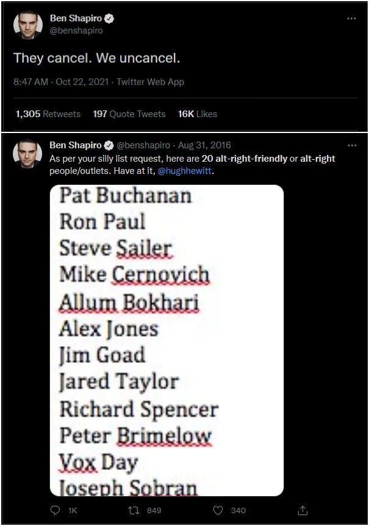Click the verified badge beside the top tweet name
The width and height of the screenshot is (369, 526).
tap(109, 19)
